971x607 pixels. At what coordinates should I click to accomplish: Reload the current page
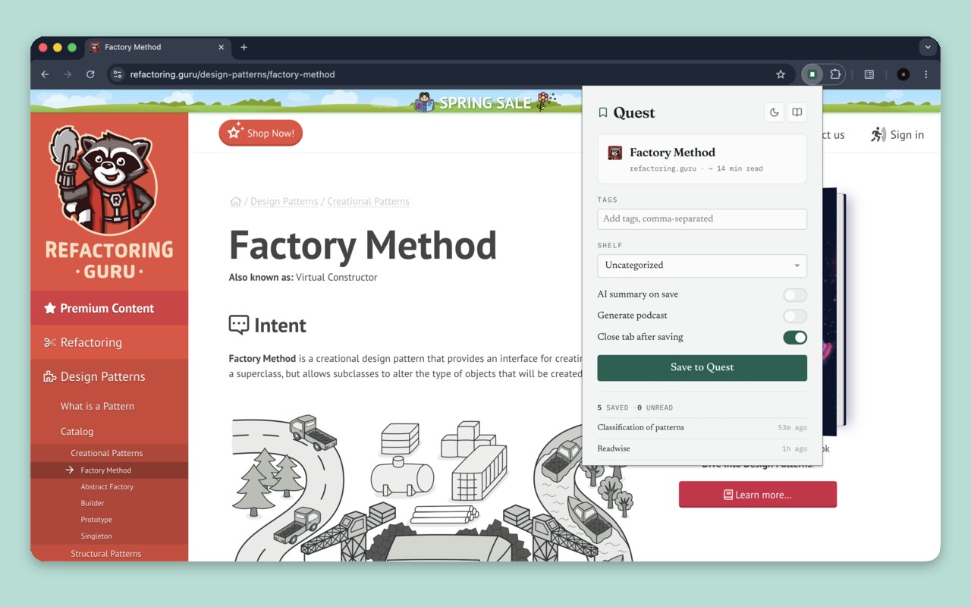[90, 74]
